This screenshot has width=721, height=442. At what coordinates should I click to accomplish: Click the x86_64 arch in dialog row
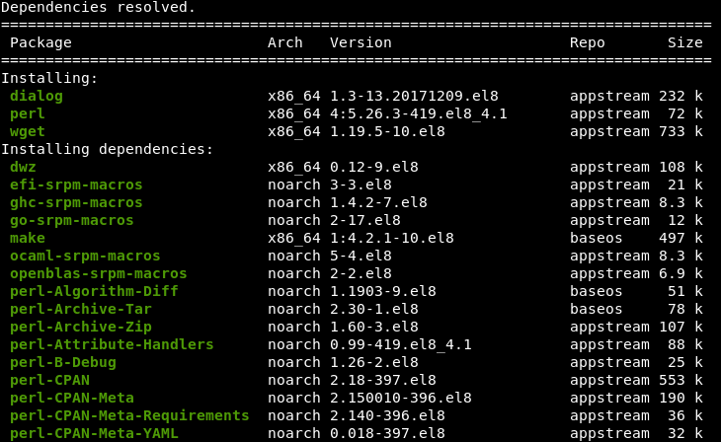[293, 96]
